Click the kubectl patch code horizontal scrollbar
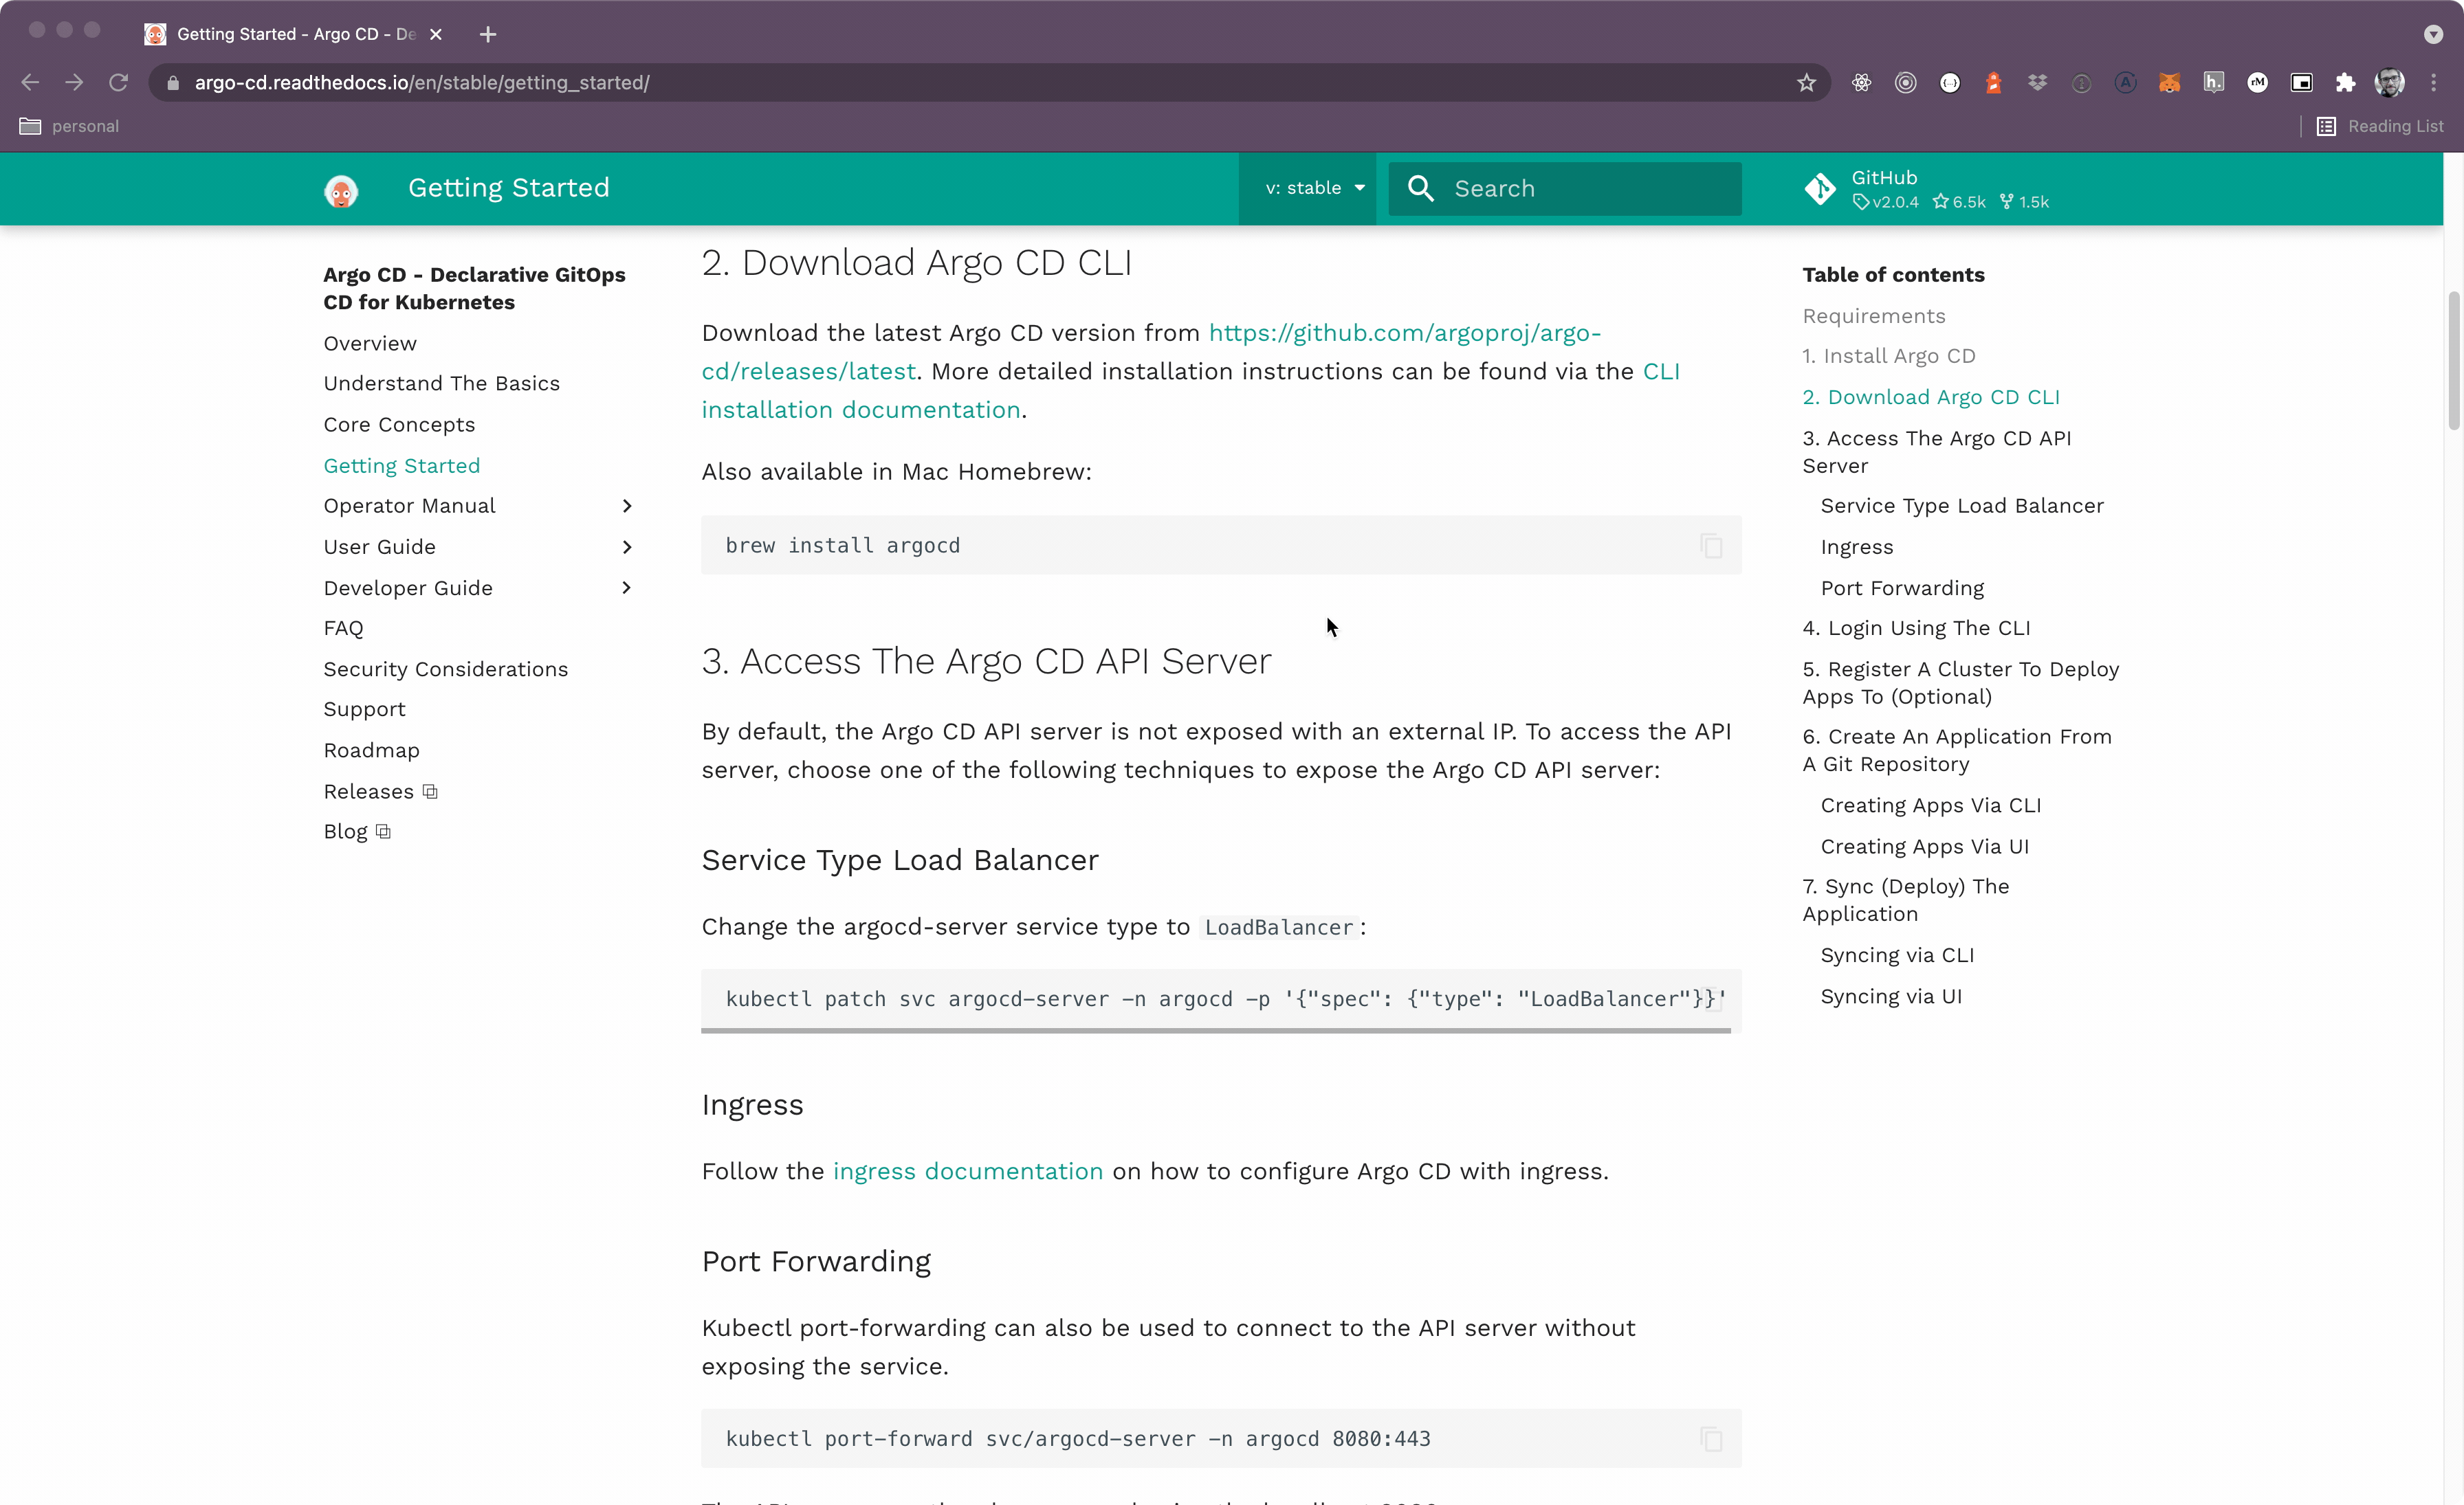Screen dimensions: 2464x1505 pos(1215,1030)
